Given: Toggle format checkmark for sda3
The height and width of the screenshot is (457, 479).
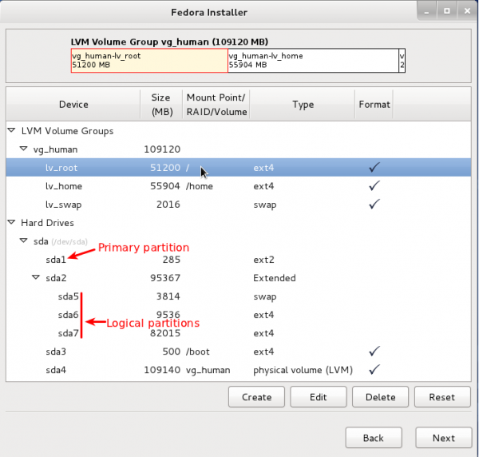Looking at the screenshot, I should (374, 352).
